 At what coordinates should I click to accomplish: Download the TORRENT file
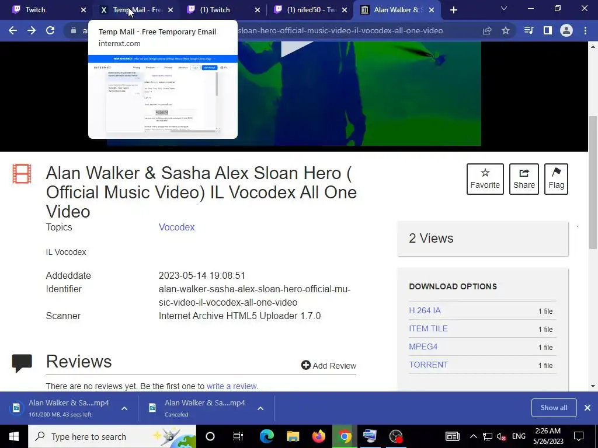428,365
